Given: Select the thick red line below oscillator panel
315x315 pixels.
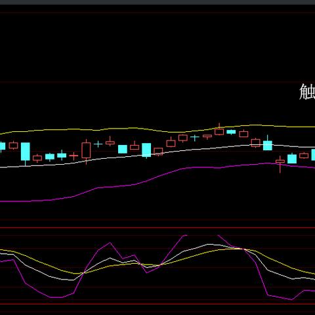Looking at the screenshot, I should click(x=157, y=304).
